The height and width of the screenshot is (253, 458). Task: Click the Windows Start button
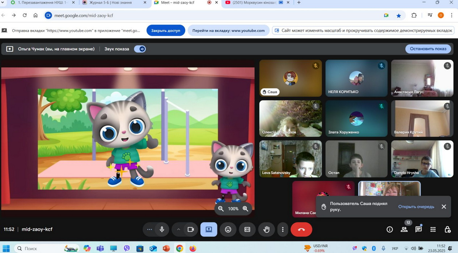coord(6,248)
